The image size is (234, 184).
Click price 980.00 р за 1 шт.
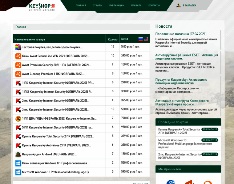click(x=132, y=127)
